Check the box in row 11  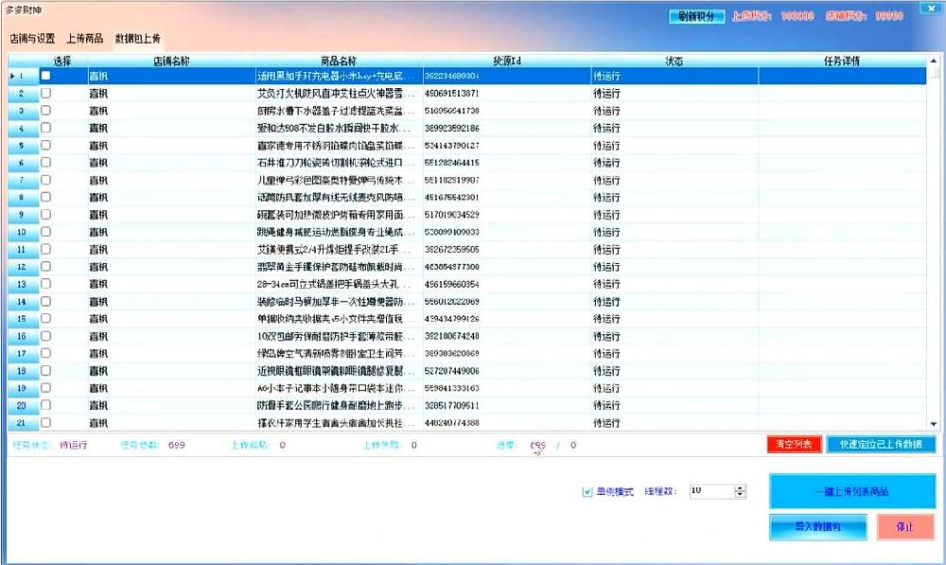tap(45, 249)
